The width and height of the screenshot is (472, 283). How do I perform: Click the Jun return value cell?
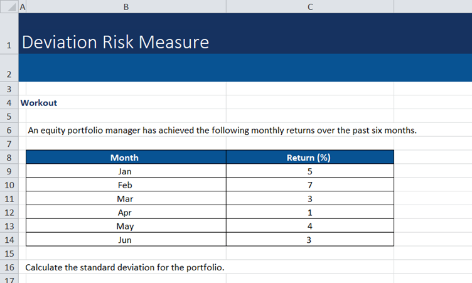tap(309, 240)
